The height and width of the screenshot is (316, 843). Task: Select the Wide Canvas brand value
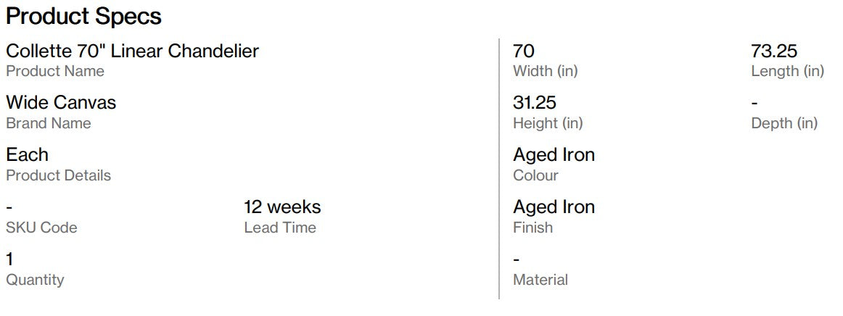(61, 102)
